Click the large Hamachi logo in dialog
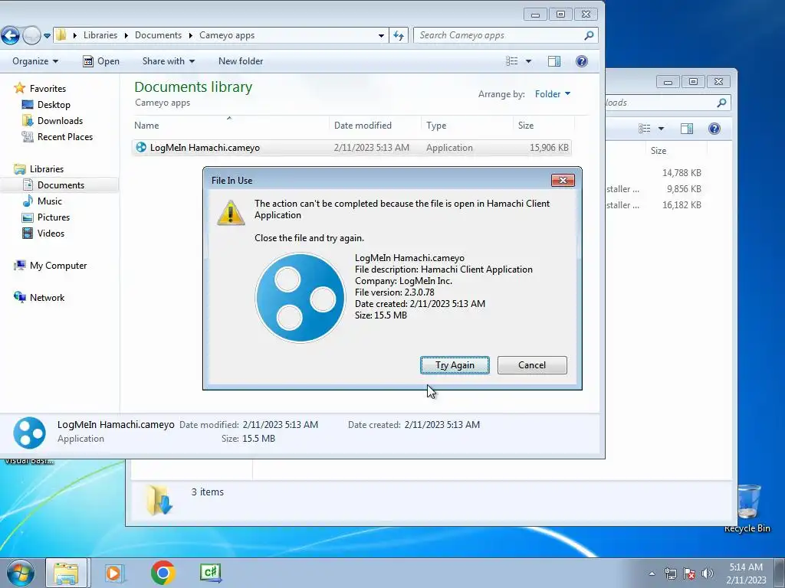 pos(301,298)
